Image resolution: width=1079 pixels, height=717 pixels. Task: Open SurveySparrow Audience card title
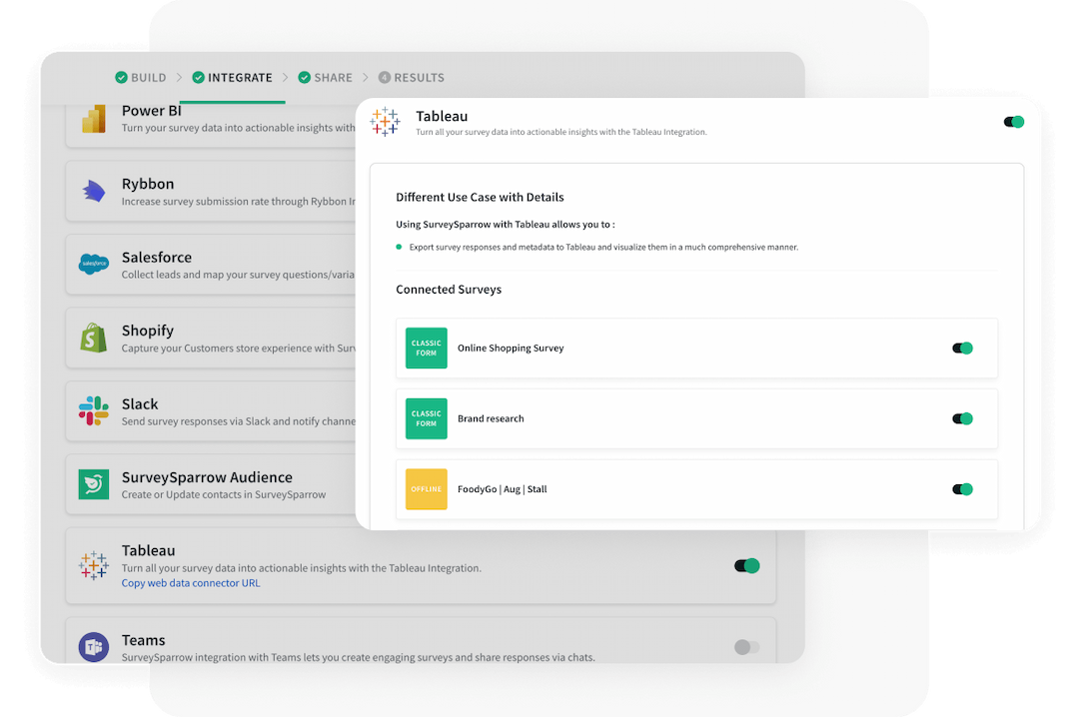click(x=207, y=477)
